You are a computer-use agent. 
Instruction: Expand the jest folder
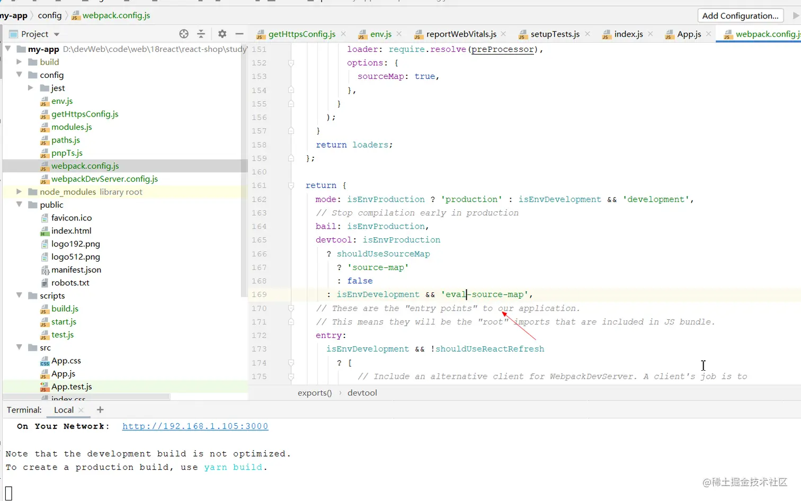pos(31,88)
